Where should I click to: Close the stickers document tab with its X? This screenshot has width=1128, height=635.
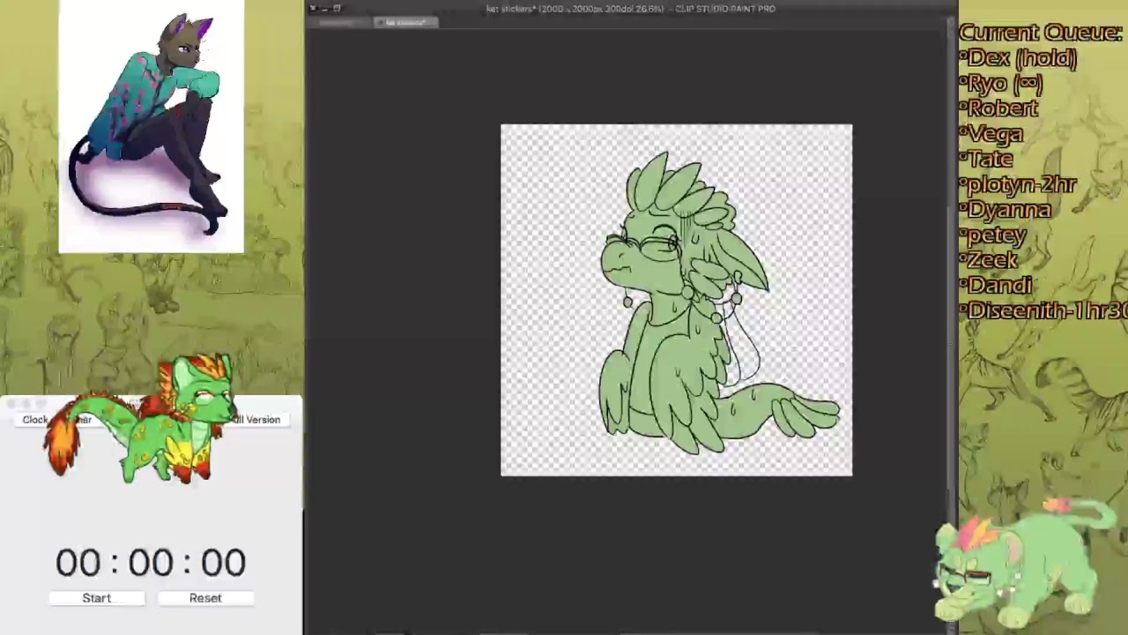(x=380, y=22)
